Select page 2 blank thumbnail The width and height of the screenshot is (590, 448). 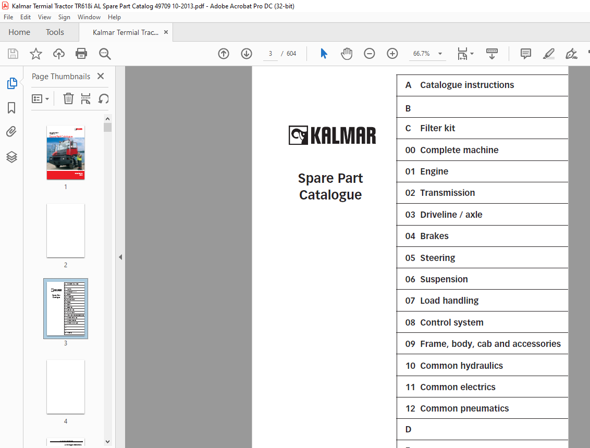66,231
